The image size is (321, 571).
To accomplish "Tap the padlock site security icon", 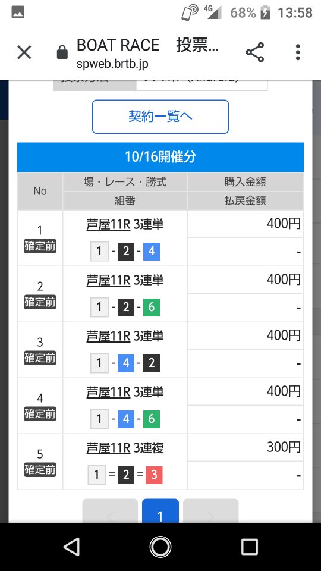I will tap(62, 52).
